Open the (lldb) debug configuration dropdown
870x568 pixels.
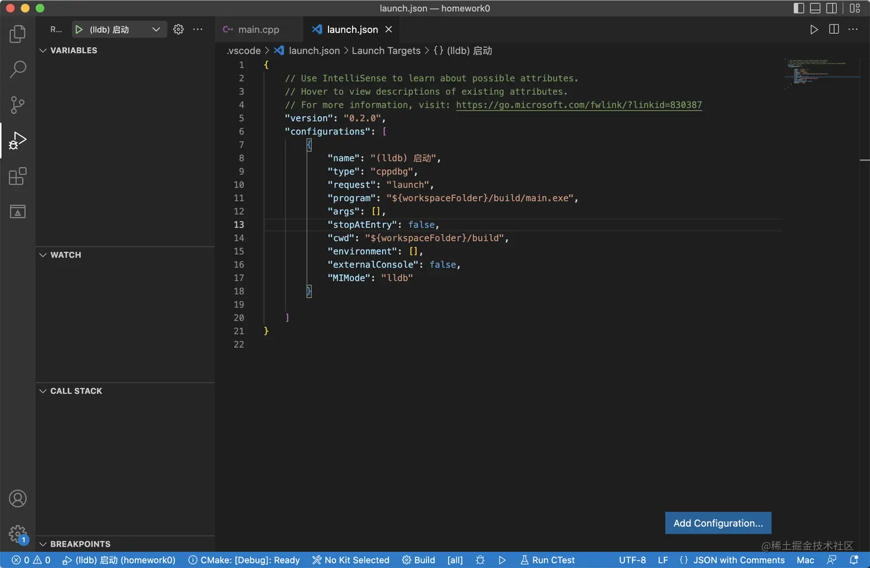[155, 29]
